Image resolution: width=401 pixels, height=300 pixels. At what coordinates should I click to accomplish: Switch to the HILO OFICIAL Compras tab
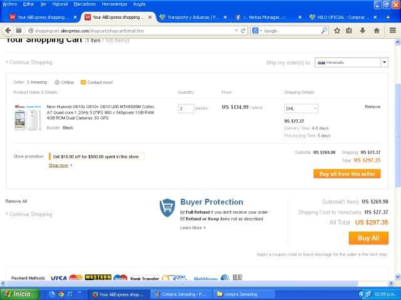point(343,17)
